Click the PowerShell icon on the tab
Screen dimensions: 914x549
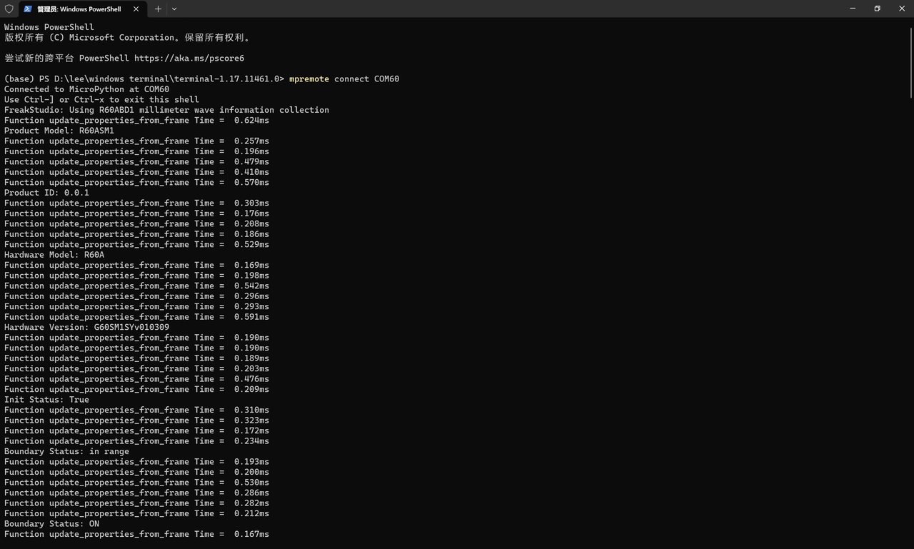click(x=27, y=9)
